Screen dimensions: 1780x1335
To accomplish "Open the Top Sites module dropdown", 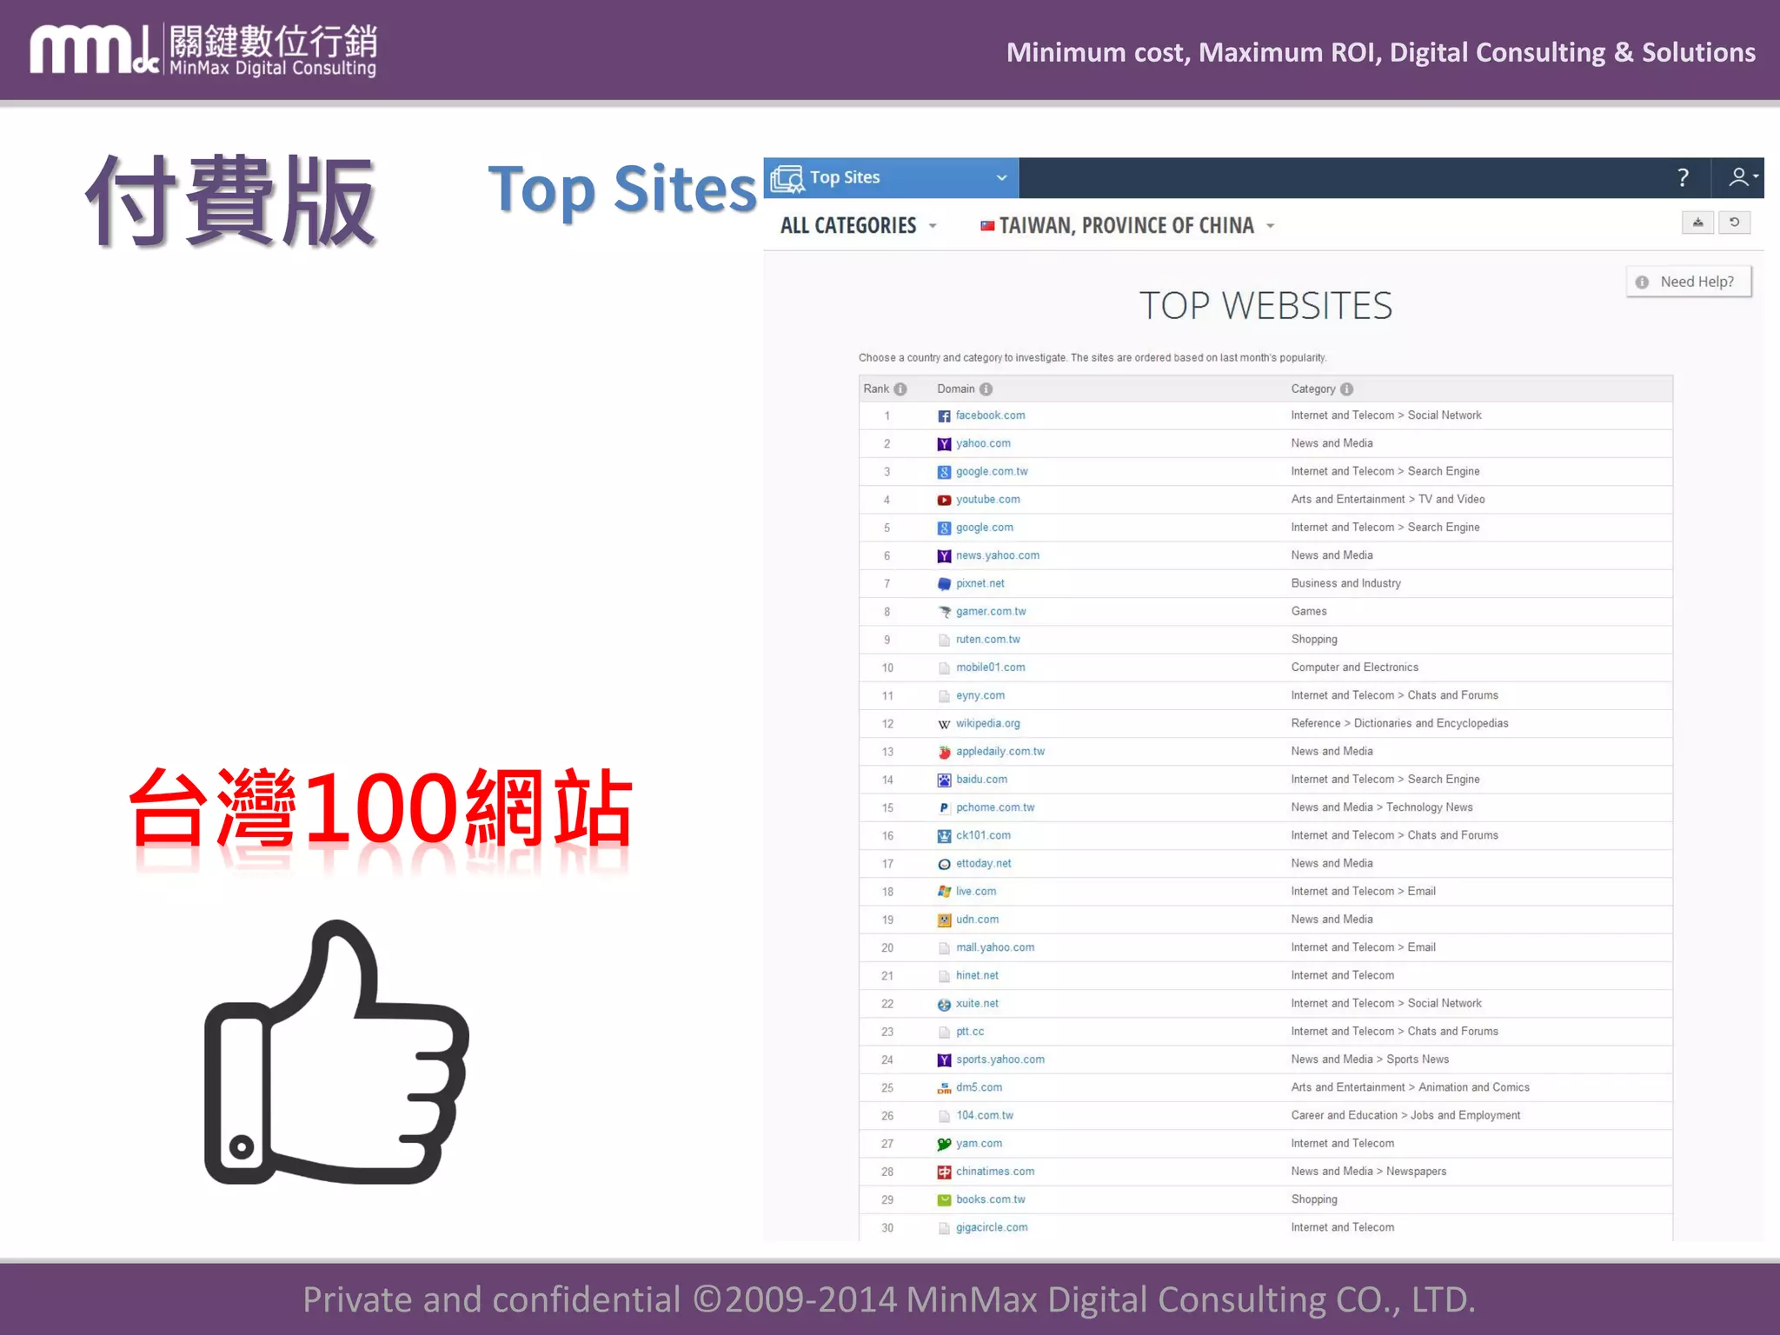I will click(891, 177).
